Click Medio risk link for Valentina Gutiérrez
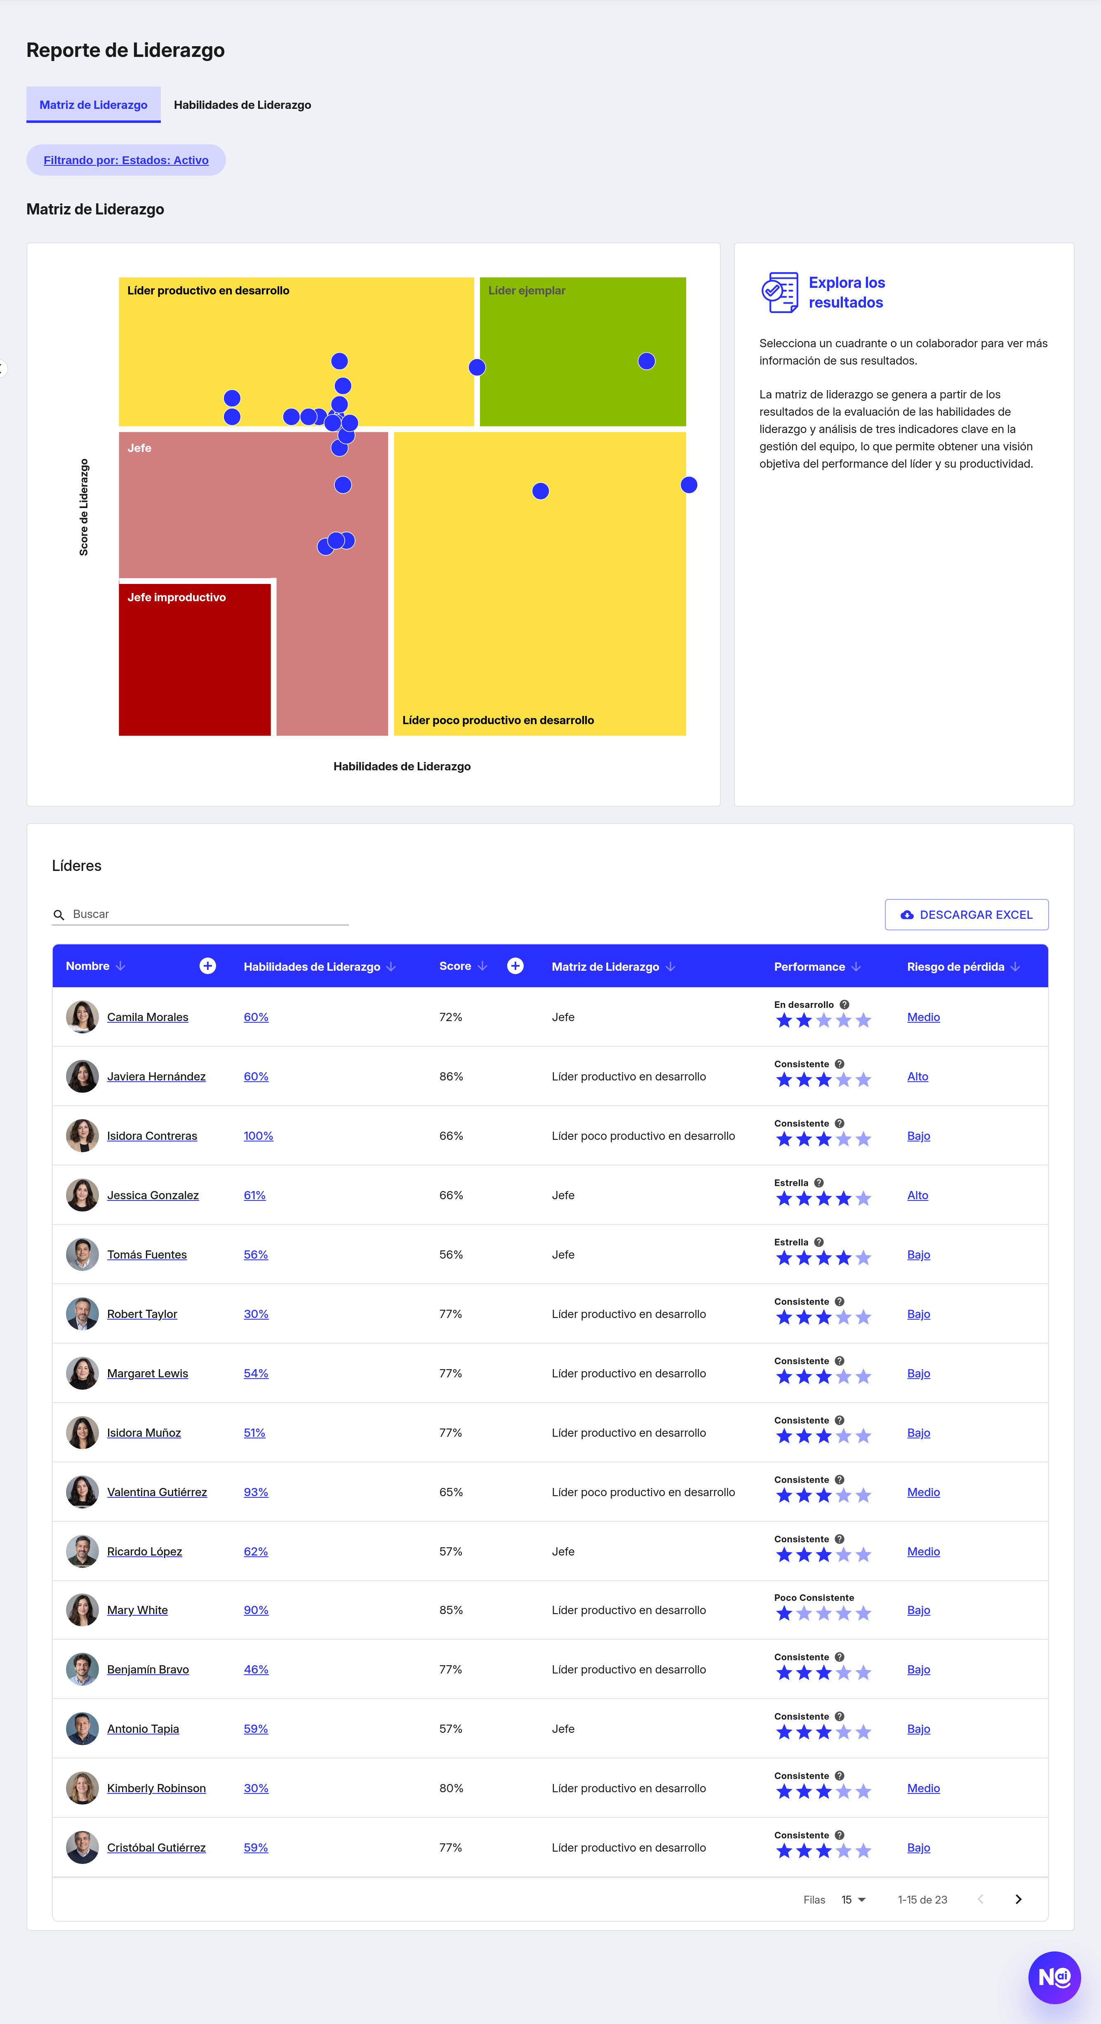 click(923, 1492)
